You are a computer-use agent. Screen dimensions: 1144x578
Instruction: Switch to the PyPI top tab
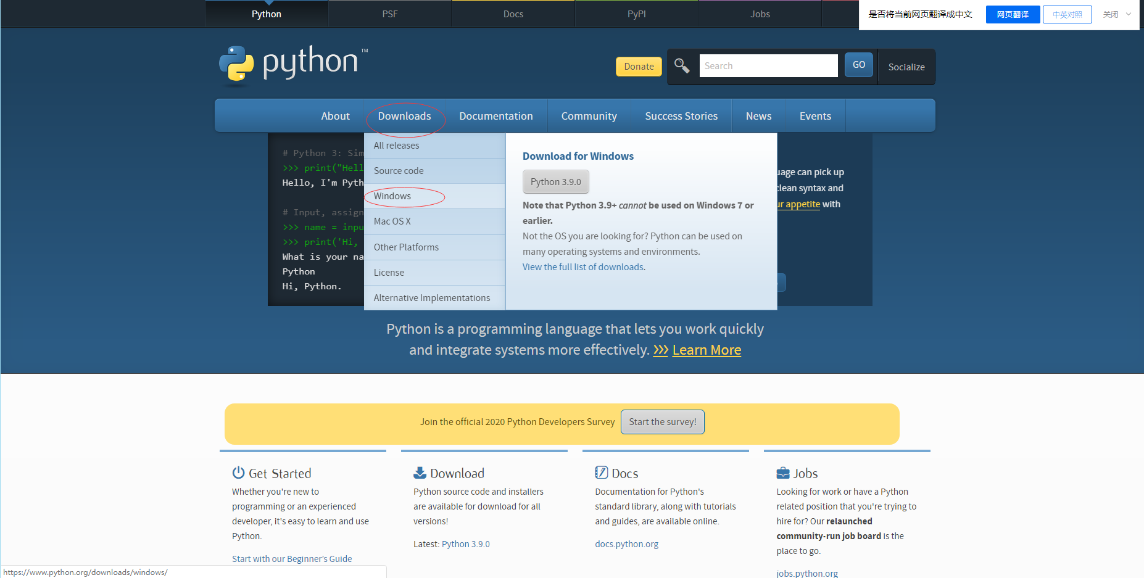[637, 14]
